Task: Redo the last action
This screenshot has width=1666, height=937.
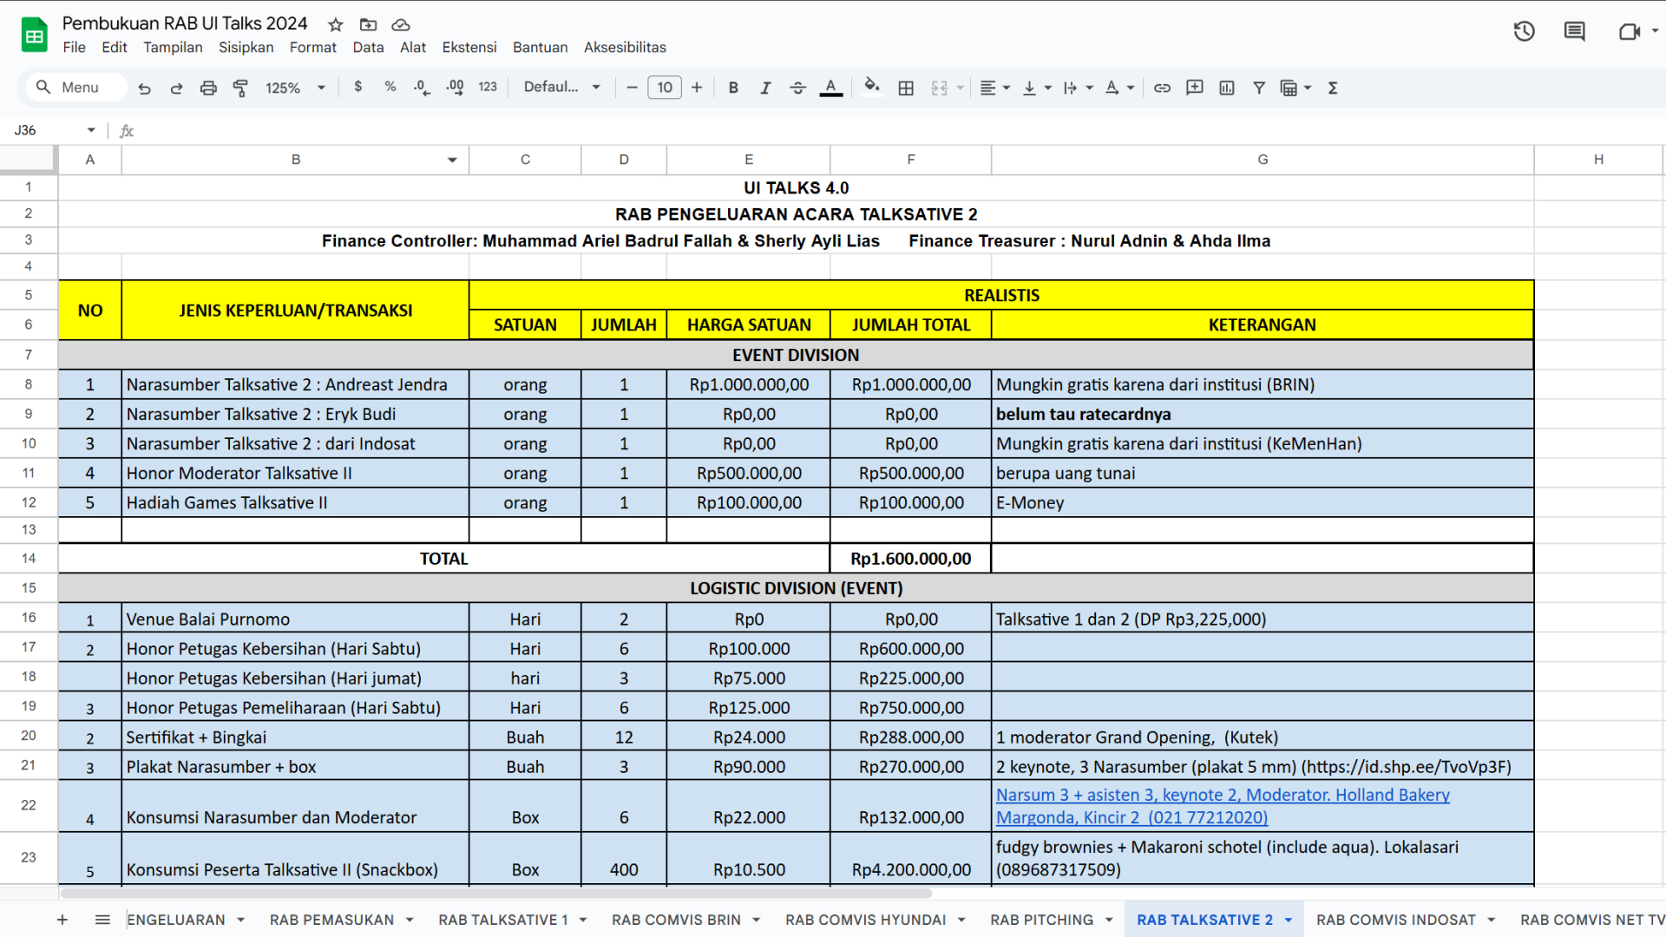Action: 176,88
